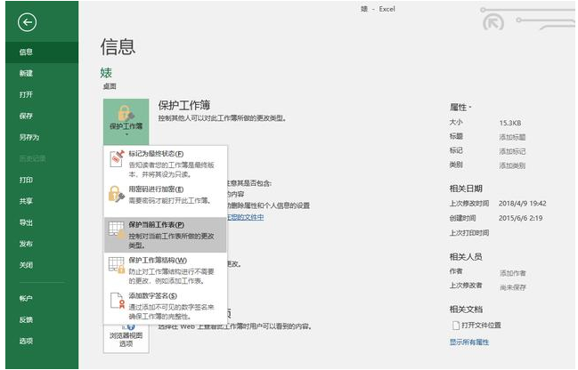Image resolution: width=578 pixels, height=370 pixels.
Task: Click 显示所有属性 link
Action: coord(468,342)
